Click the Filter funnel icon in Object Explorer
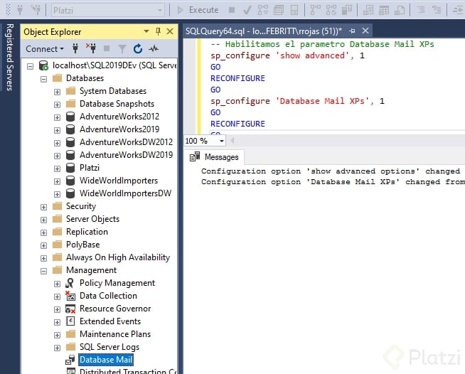Image resolution: width=465 pixels, height=374 pixels. click(122, 48)
